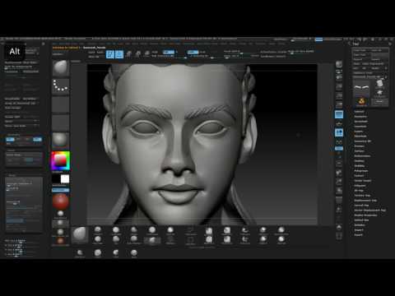Expand the Polygroups sub-palette
The image size is (395, 296).
[x=361, y=171]
